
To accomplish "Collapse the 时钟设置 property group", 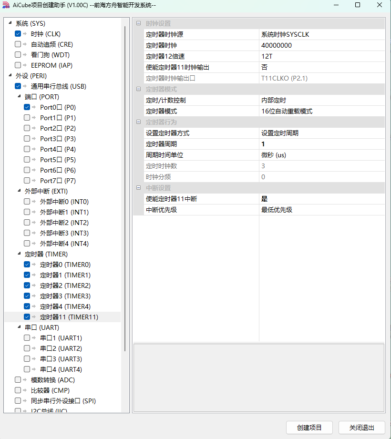I will tap(138, 23).
